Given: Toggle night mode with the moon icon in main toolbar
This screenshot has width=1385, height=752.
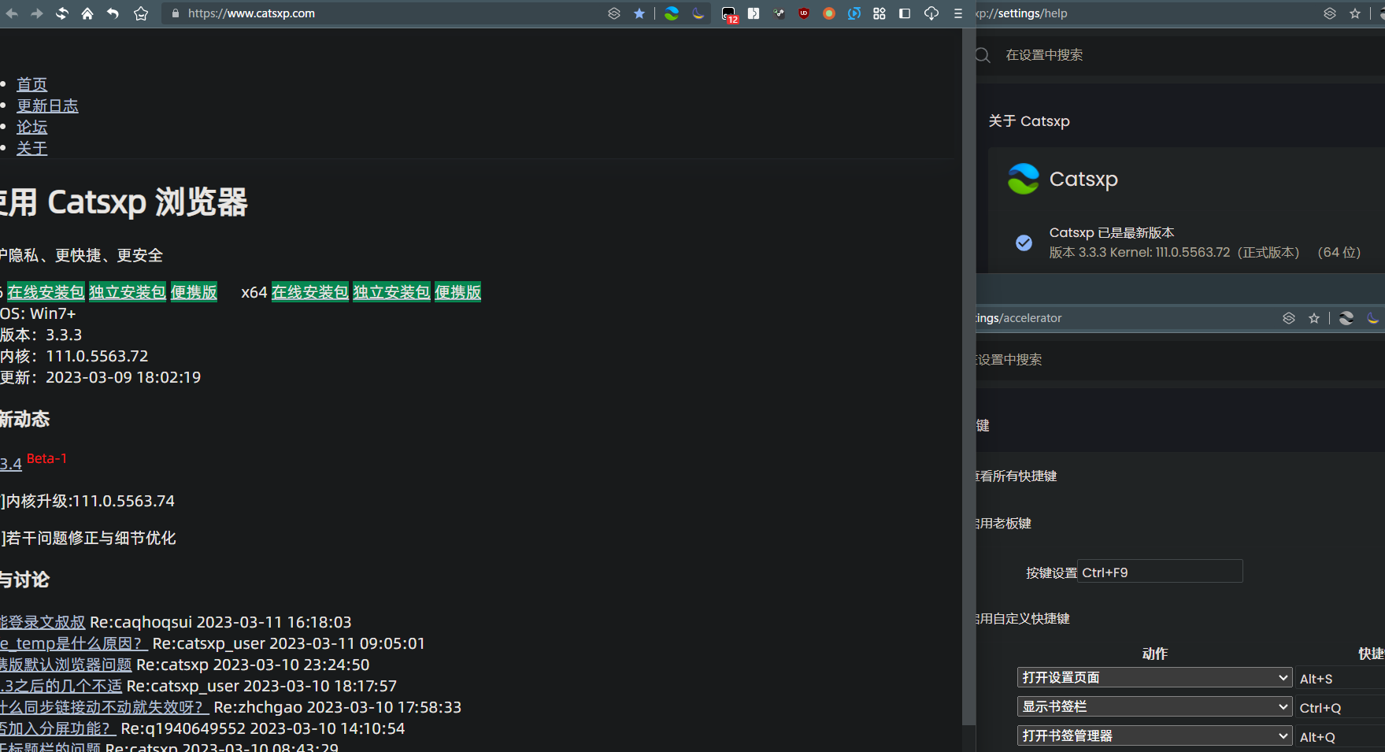Looking at the screenshot, I should pyautogui.click(x=698, y=13).
